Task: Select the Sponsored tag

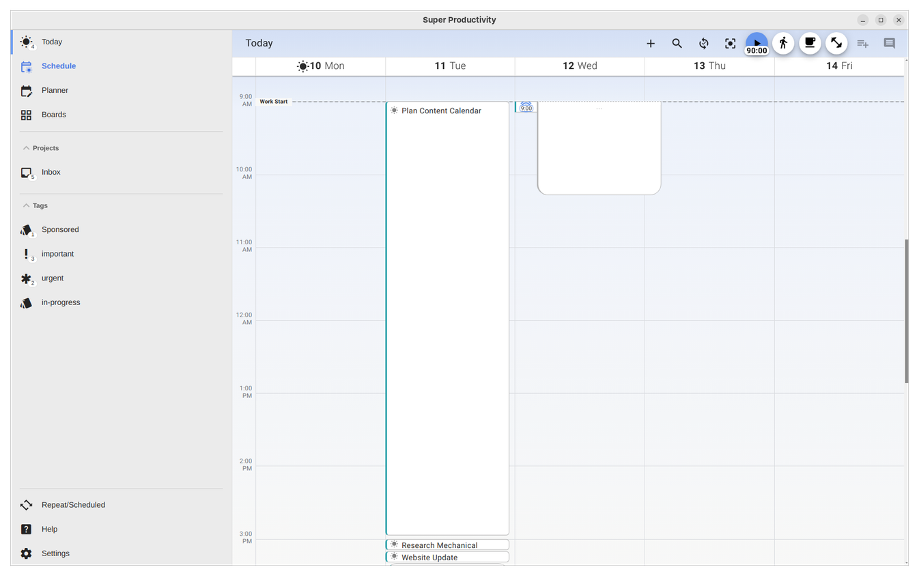Action: tap(122, 229)
